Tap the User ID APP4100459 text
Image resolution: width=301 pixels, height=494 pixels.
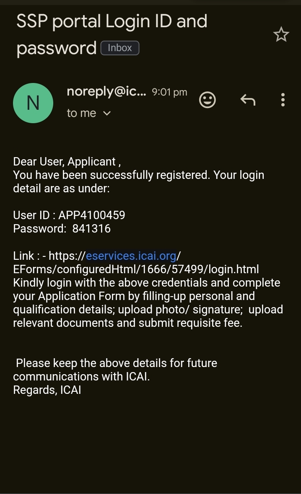coord(69,215)
